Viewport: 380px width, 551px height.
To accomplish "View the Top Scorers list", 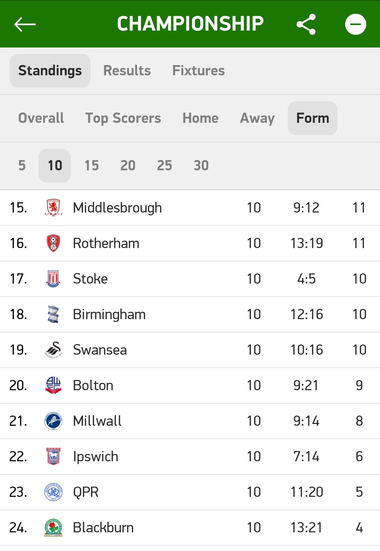I will (x=123, y=118).
